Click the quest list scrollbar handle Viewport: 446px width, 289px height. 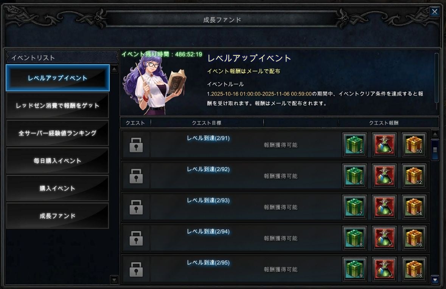coord(435,150)
